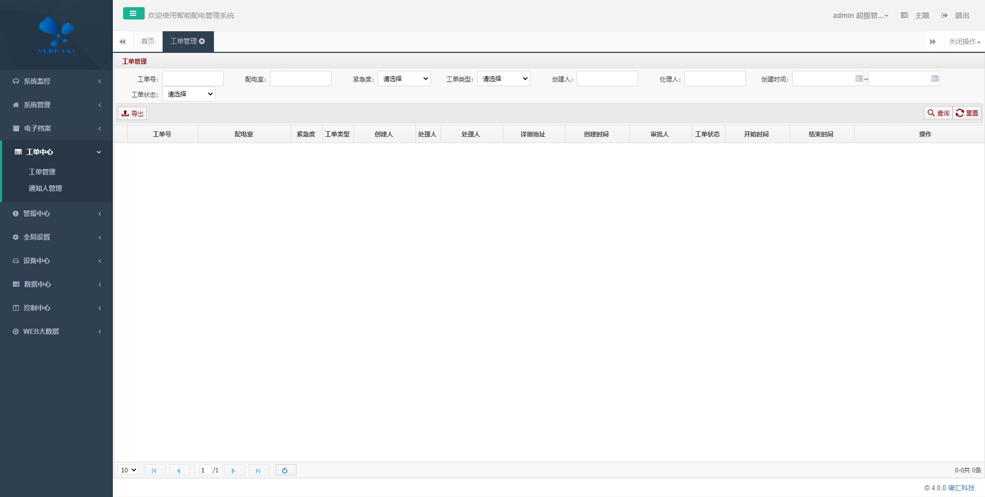Expand the 警报中心 sidebar menu
985x497 pixels.
[x=56, y=213]
